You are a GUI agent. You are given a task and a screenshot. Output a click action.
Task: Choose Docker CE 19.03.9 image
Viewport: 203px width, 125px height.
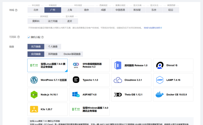pyautogui.click(x=173, y=95)
